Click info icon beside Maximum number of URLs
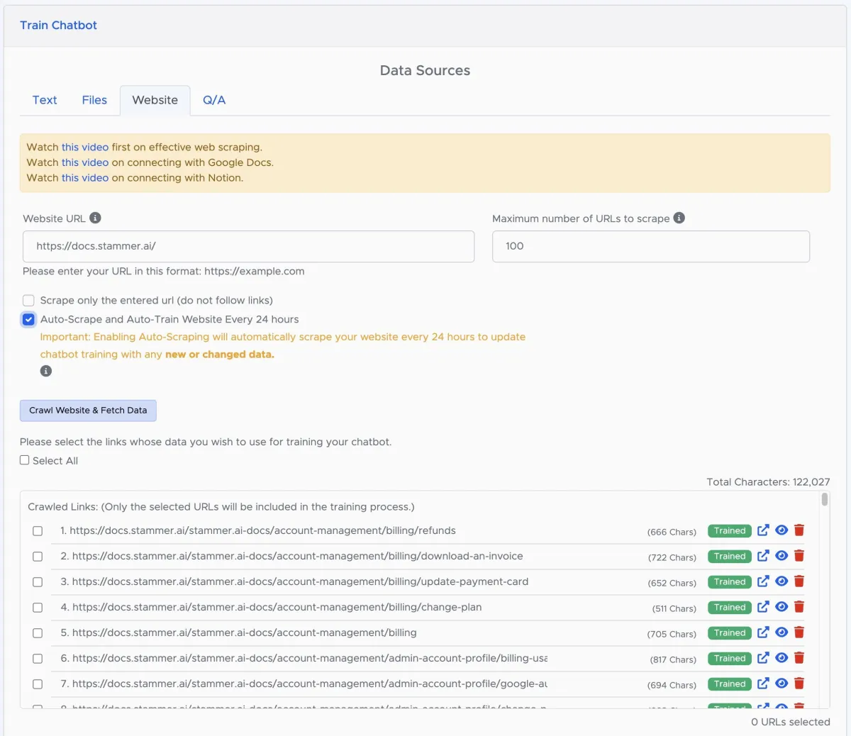The width and height of the screenshot is (851, 736). click(x=679, y=218)
